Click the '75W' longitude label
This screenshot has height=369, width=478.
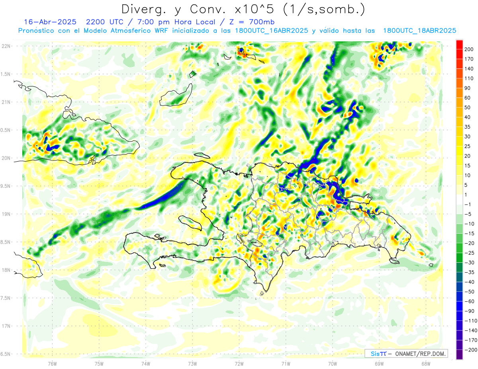(x=99, y=363)
